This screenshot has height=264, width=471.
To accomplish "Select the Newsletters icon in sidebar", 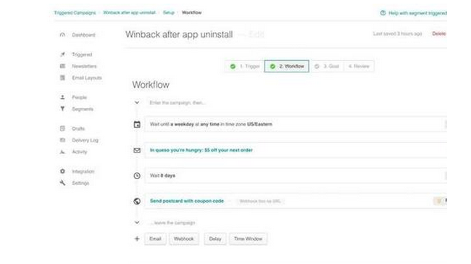I will pyautogui.click(x=62, y=66).
